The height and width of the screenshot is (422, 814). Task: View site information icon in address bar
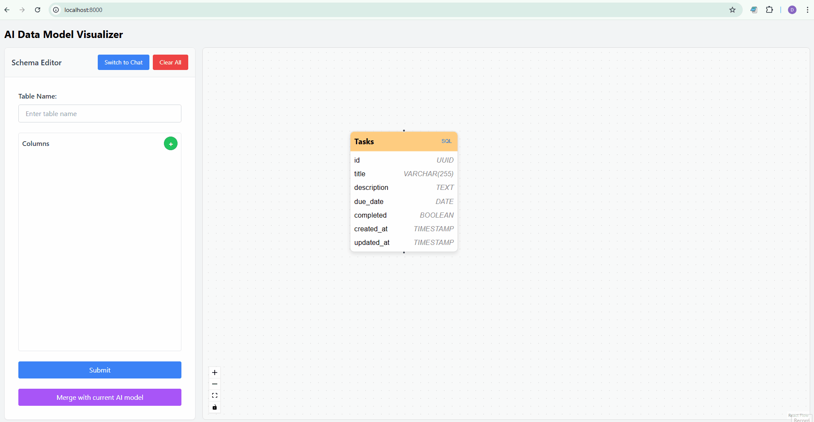(x=56, y=10)
